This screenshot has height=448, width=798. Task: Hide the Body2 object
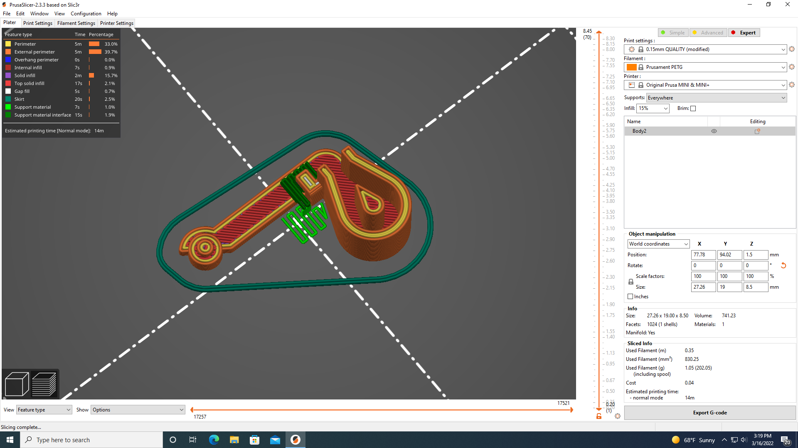[x=714, y=131]
